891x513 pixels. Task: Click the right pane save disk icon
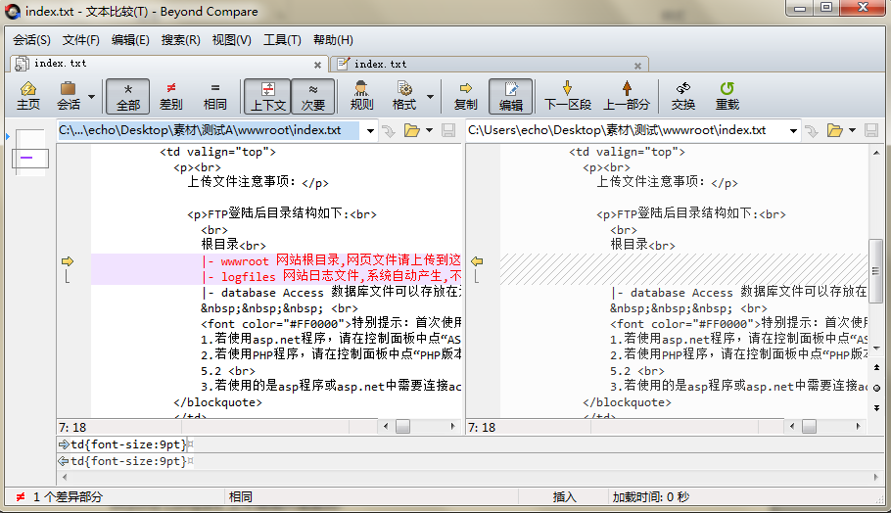871,130
